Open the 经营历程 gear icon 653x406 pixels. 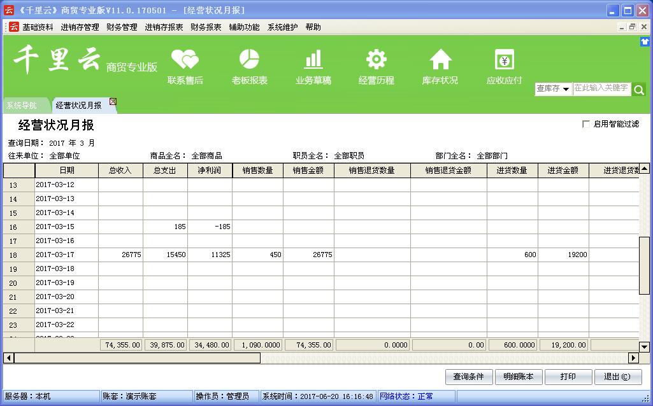376,60
